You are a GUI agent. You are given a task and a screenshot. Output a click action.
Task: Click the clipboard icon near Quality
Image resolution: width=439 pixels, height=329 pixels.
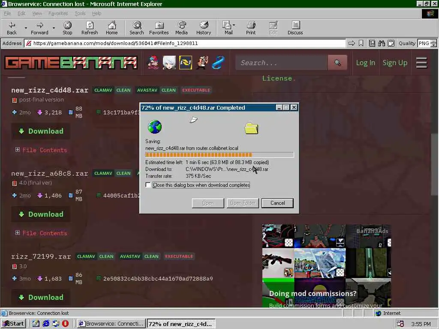click(x=391, y=43)
